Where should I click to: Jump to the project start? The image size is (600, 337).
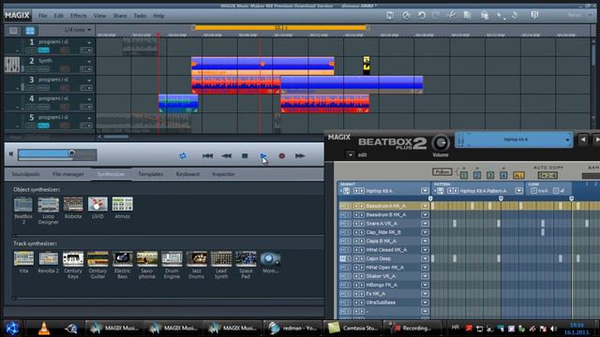tap(208, 156)
